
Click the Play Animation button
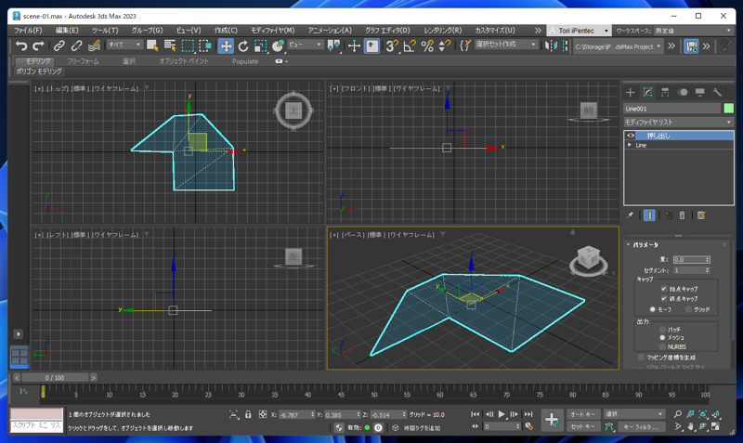click(502, 414)
